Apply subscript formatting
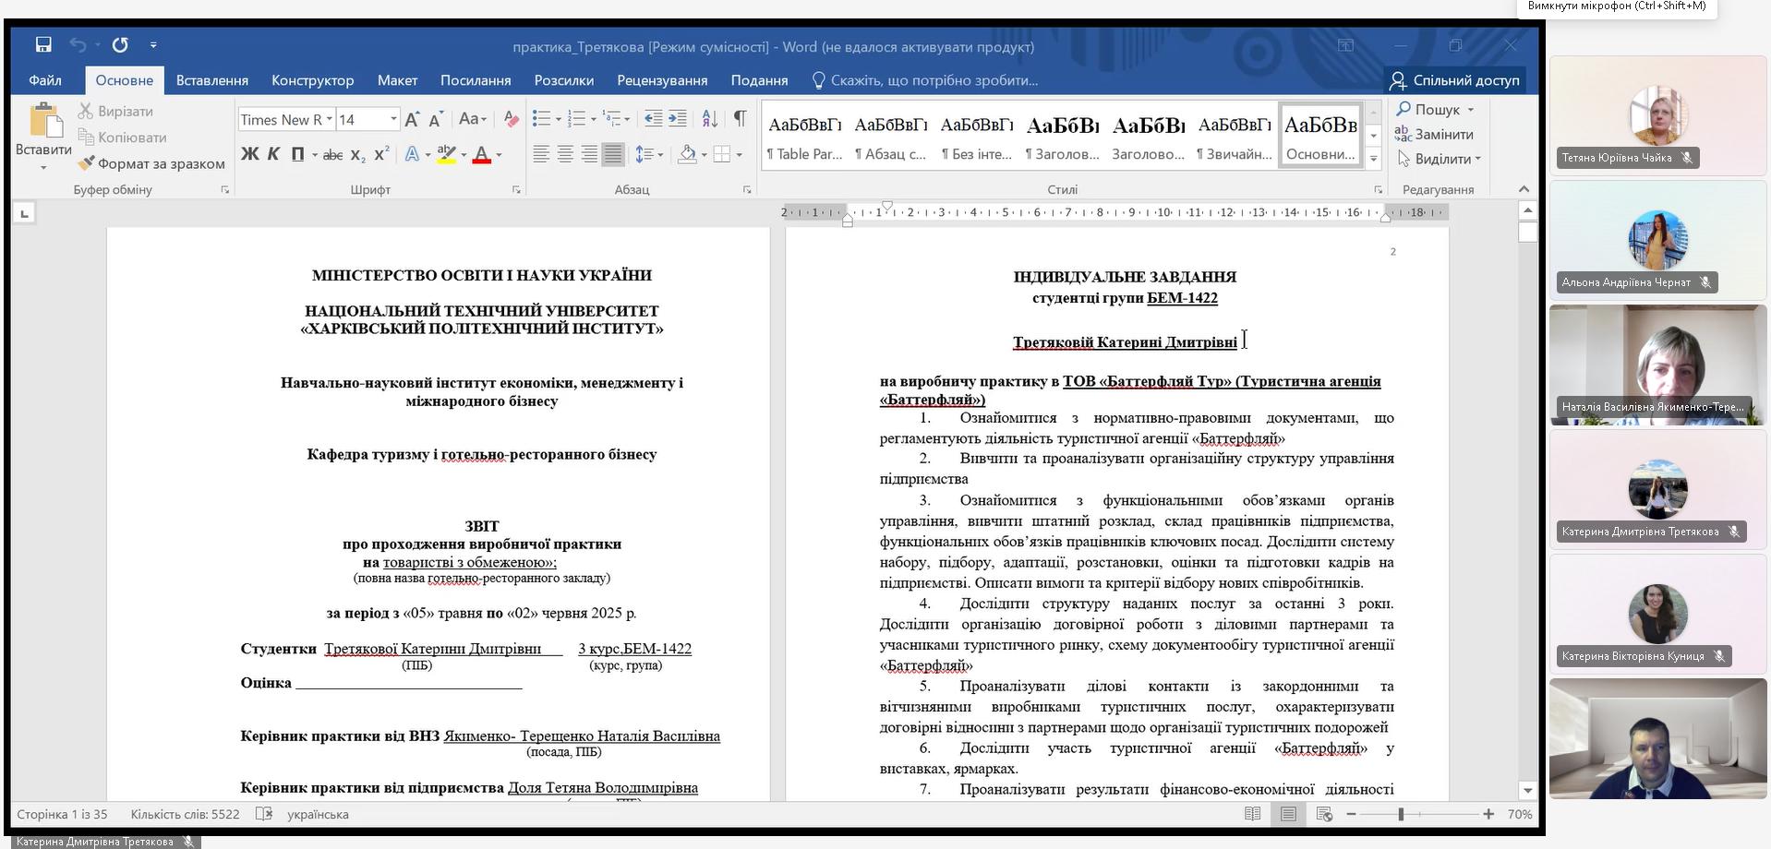Image resolution: width=1771 pixels, height=849 pixels. (x=358, y=155)
